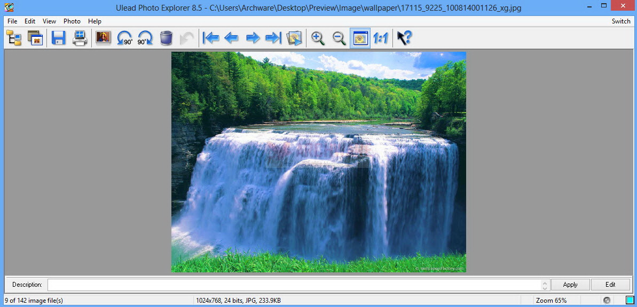
Task: Zoom in on the waterfall photo
Action: (x=317, y=37)
